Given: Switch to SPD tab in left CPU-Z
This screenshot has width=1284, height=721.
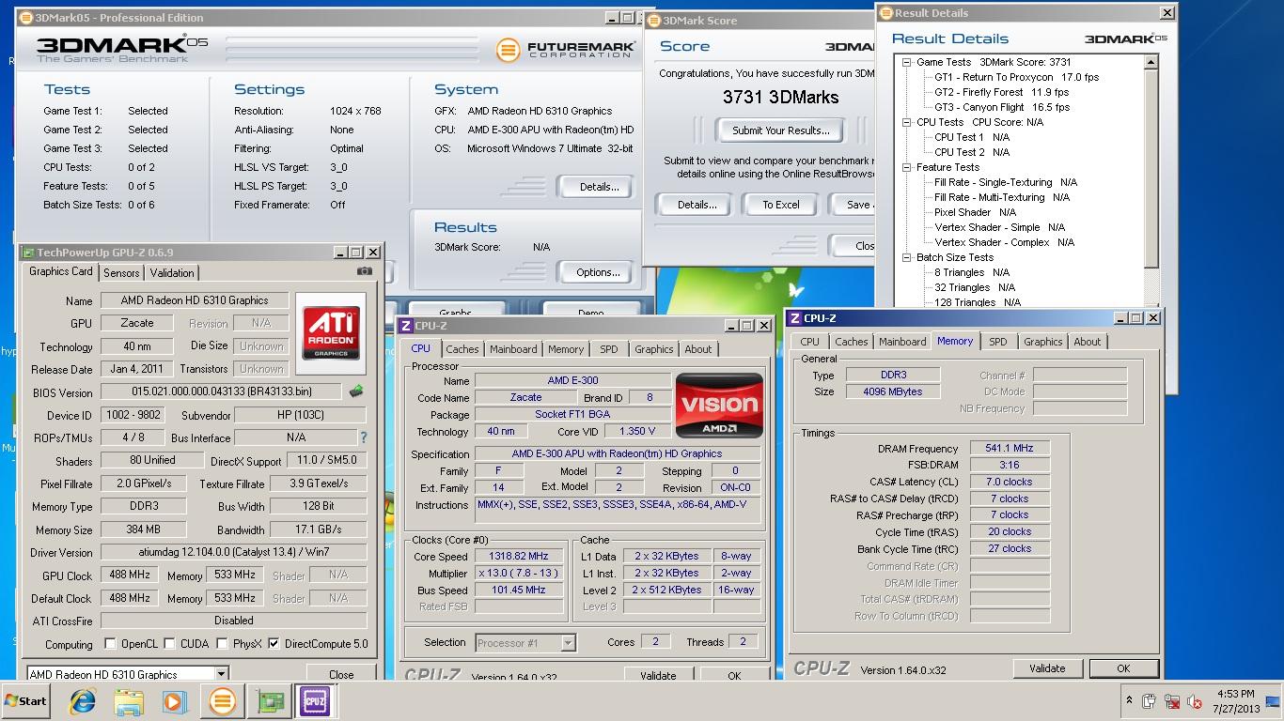Looking at the screenshot, I should point(609,349).
